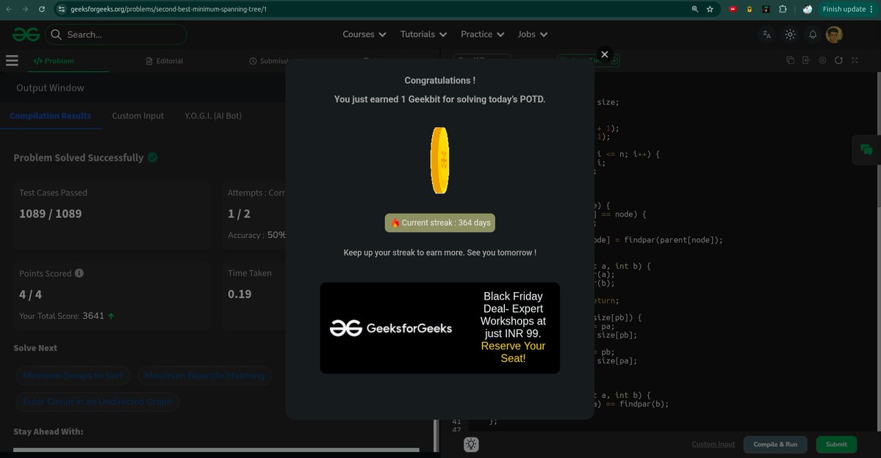Click the yellow padlock extension icon
Screen dimensions: 881x458
(749, 9)
